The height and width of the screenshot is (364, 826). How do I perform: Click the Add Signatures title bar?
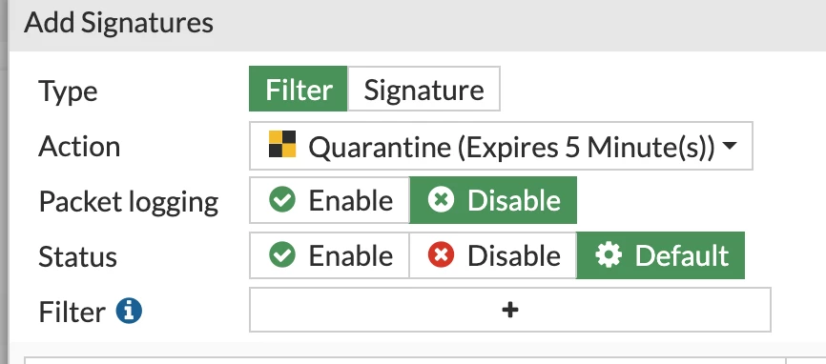(417, 24)
